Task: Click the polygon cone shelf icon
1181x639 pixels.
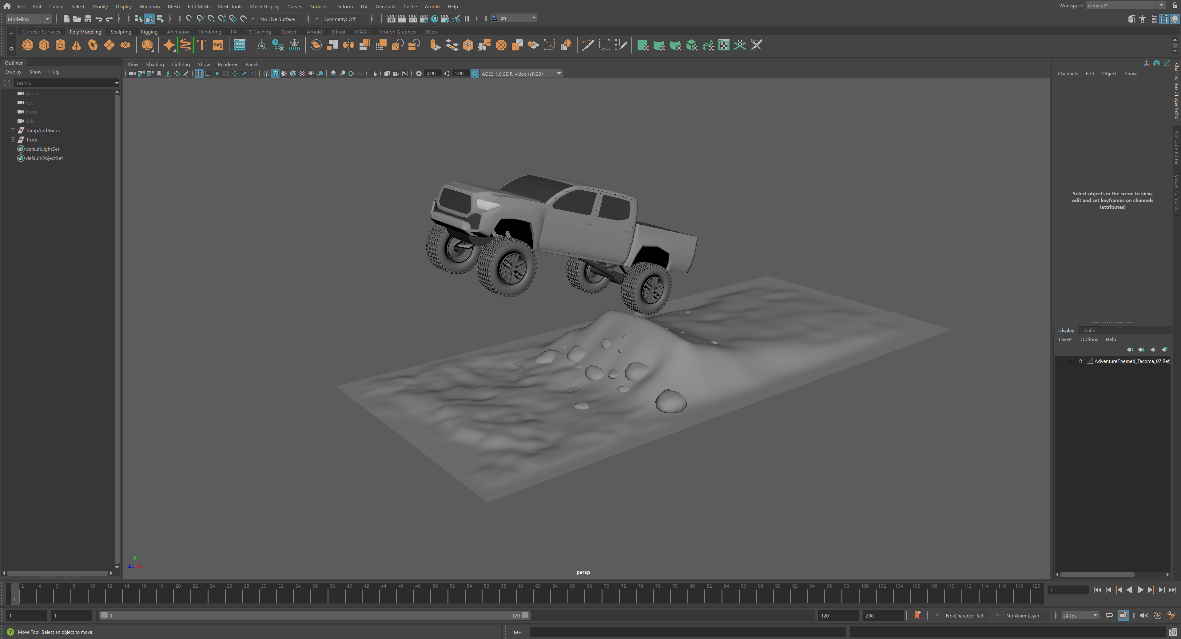Action: (x=76, y=45)
